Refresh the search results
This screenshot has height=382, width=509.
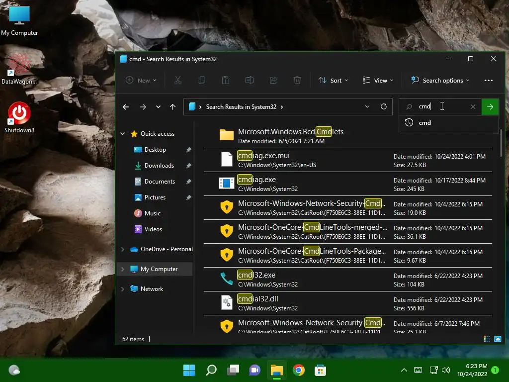click(384, 106)
